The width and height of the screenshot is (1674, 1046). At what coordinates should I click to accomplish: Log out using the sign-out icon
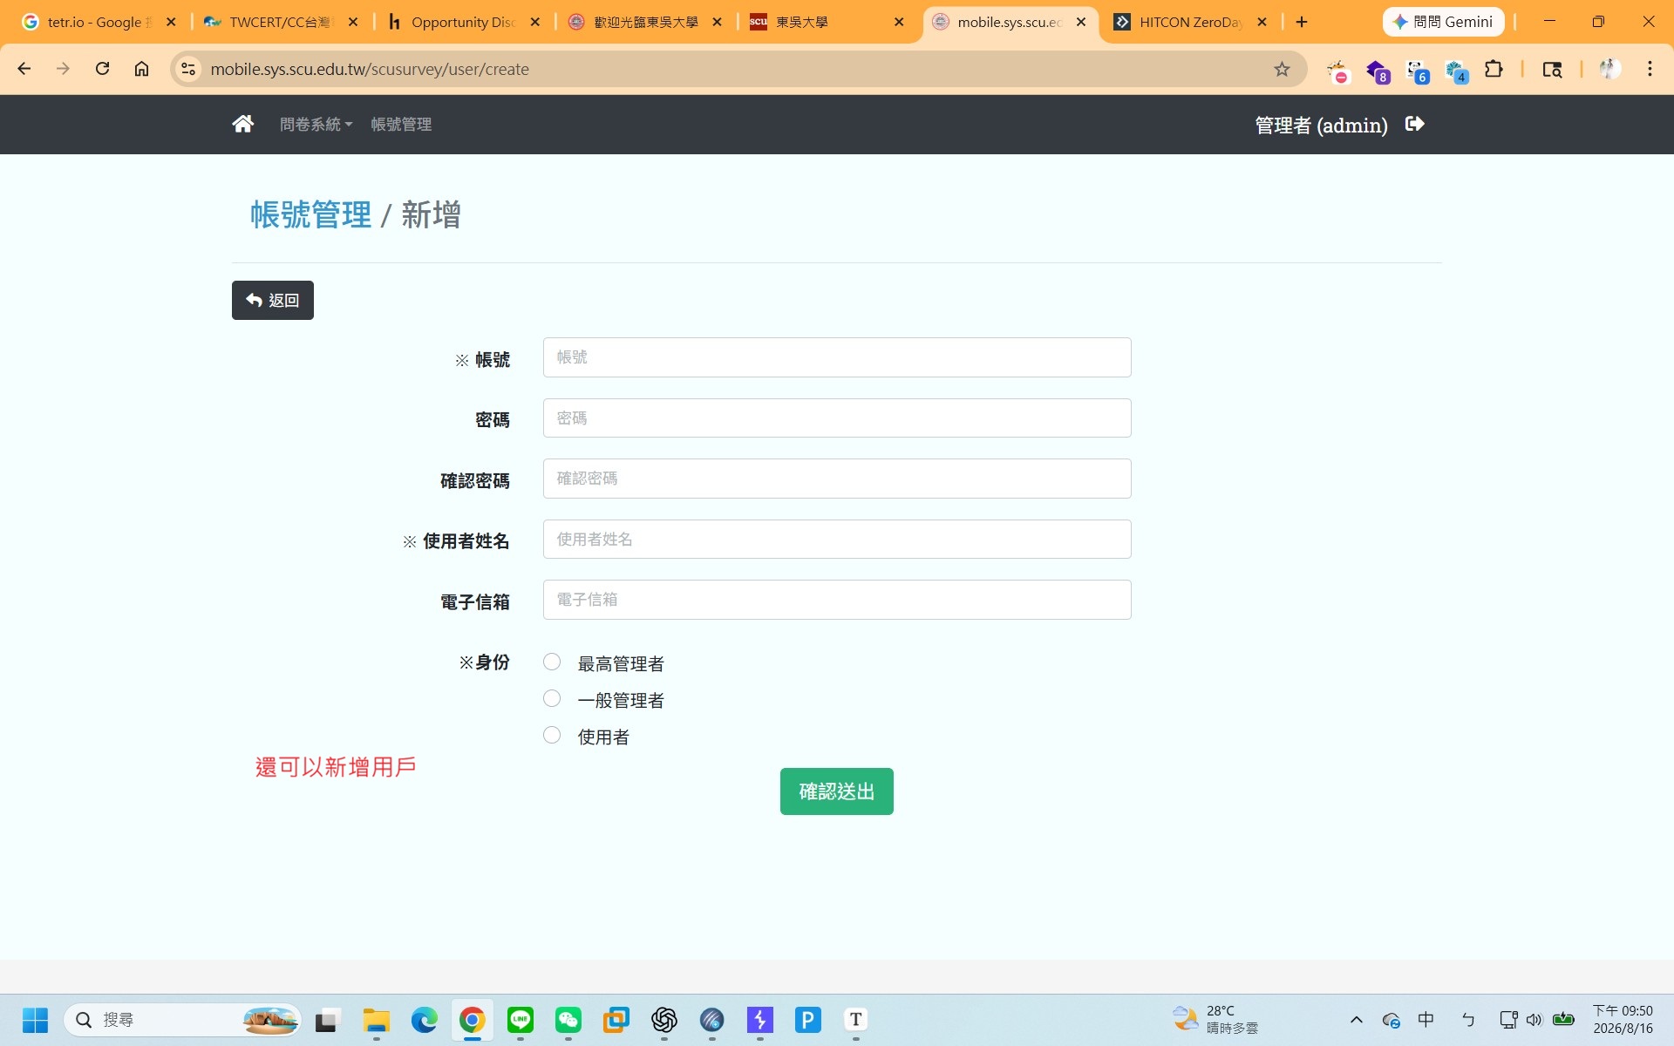1414,124
